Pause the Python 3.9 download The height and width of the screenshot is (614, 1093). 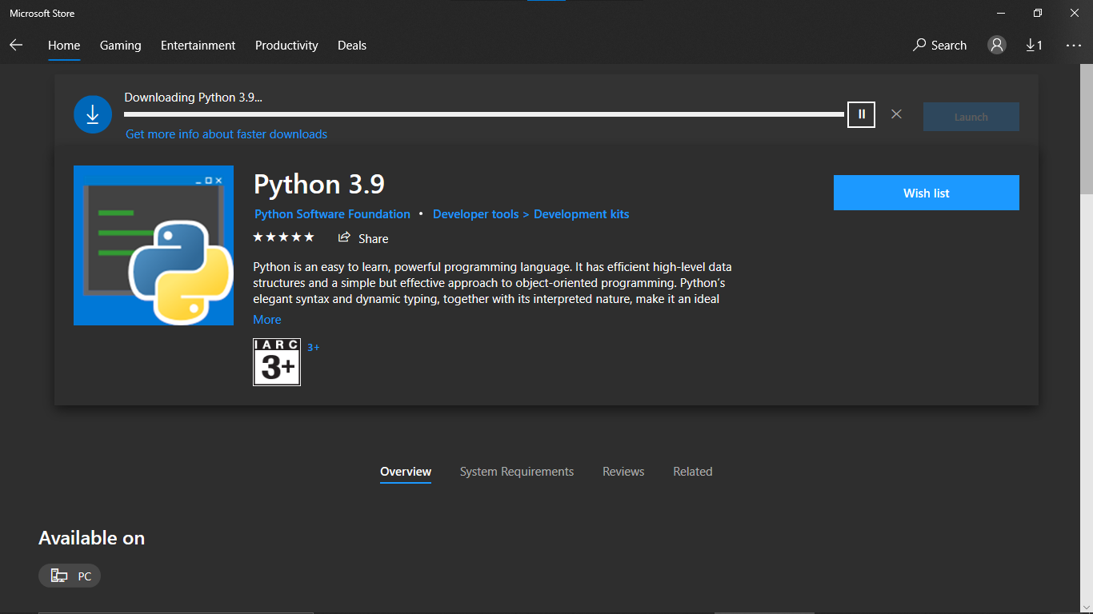click(861, 114)
